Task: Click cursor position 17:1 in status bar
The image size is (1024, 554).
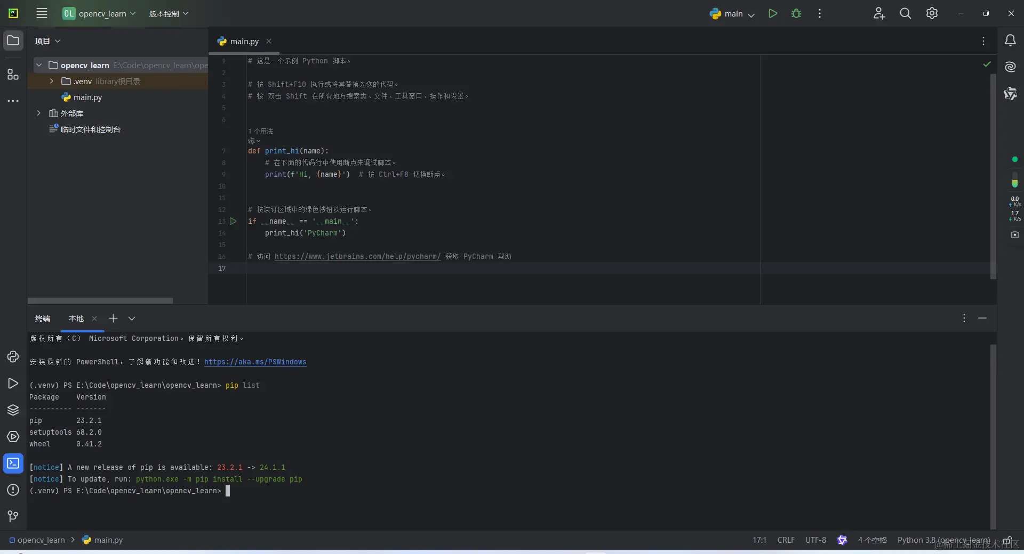Action: point(759,540)
